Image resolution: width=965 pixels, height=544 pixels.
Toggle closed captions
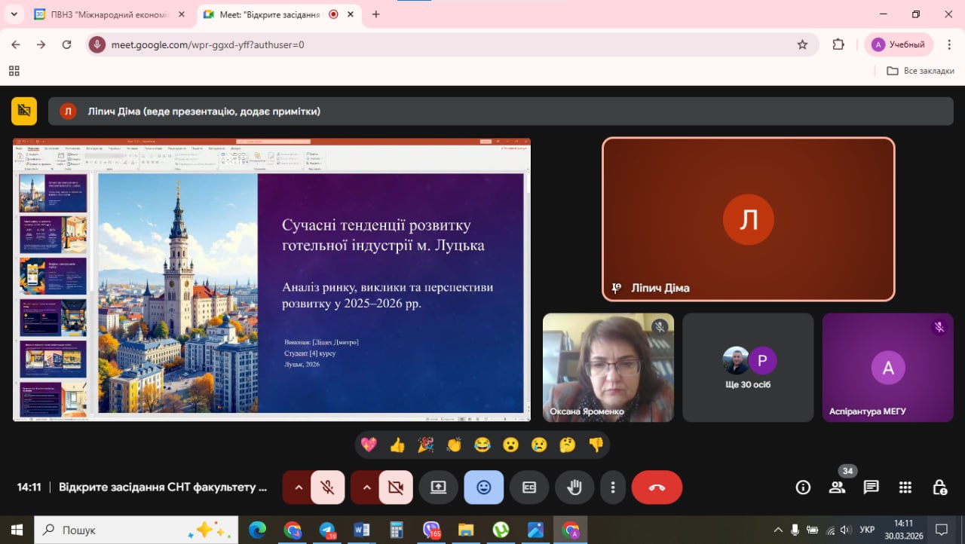pyautogui.click(x=529, y=487)
